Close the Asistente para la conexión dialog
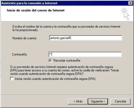 pos(131,3)
